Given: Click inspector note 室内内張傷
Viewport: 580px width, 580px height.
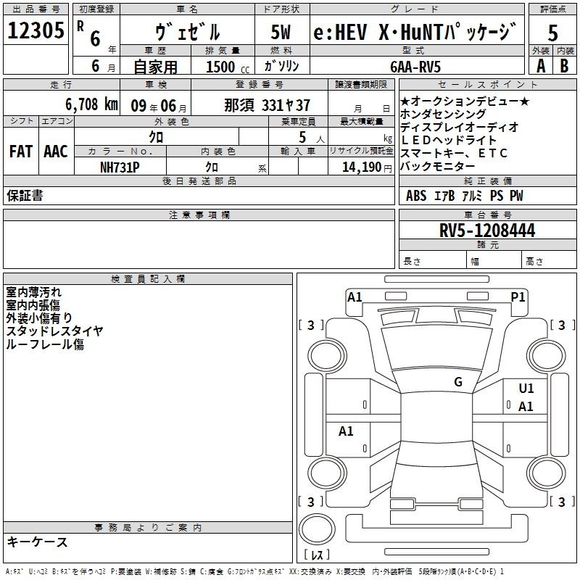Looking at the screenshot, I should [x=33, y=305].
